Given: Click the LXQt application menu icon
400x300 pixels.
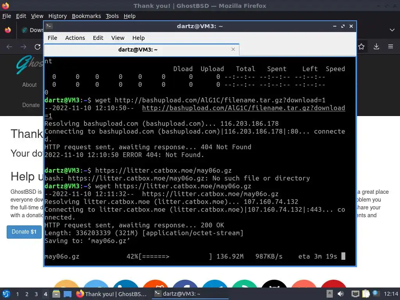Looking at the screenshot, I should pyautogui.click(x=6, y=294).
